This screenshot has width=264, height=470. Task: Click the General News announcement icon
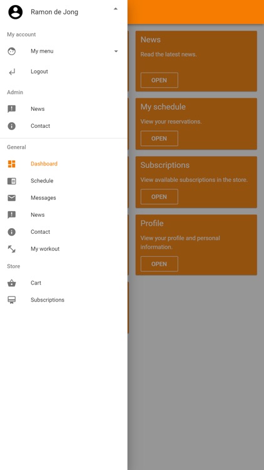12,215
